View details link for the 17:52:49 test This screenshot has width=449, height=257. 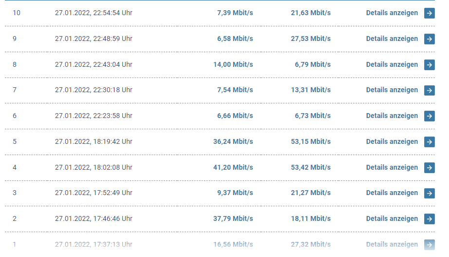[392, 193]
